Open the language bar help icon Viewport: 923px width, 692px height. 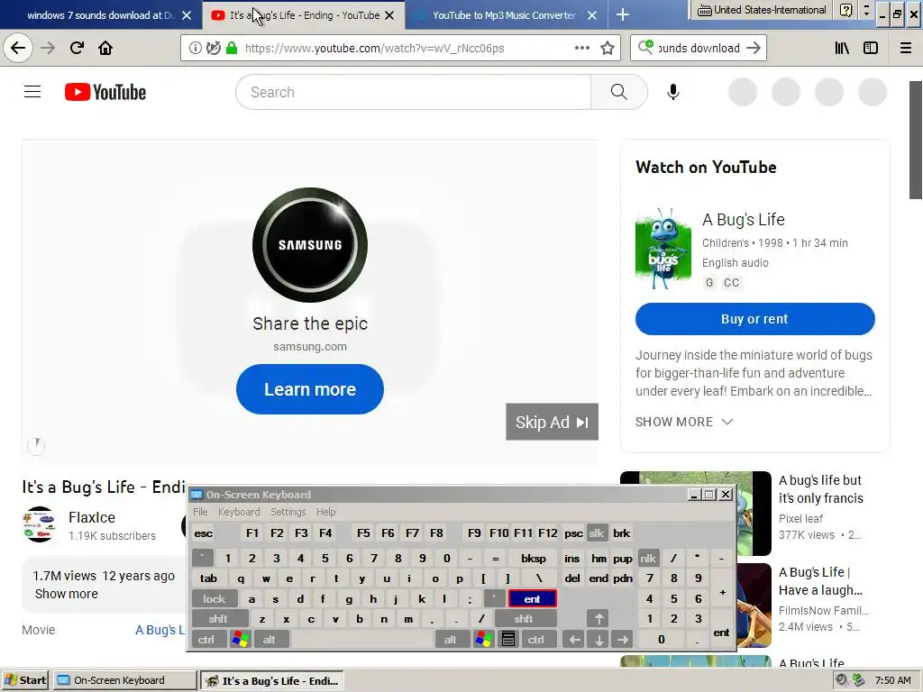845,10
